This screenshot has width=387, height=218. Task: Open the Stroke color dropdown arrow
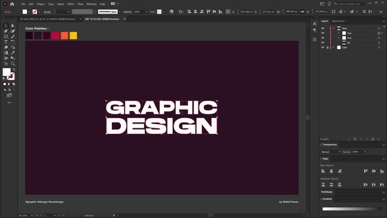(x=39, y=12)
